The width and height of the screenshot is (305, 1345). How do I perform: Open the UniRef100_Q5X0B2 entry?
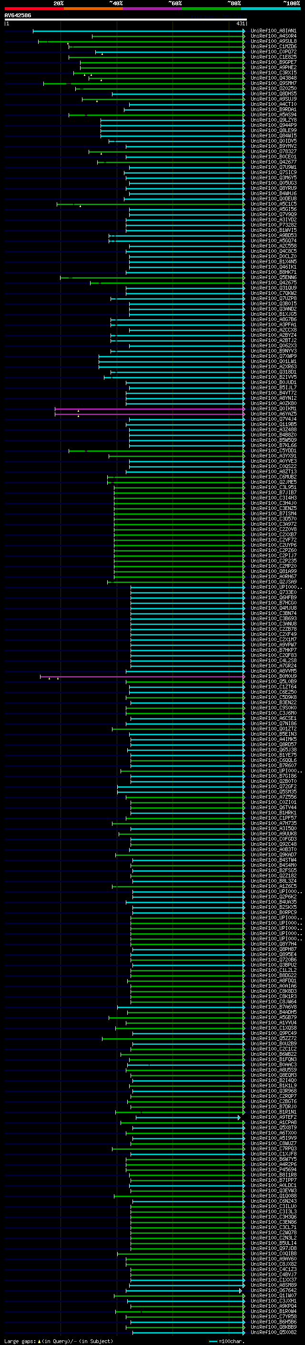[x=274, y=1333]
